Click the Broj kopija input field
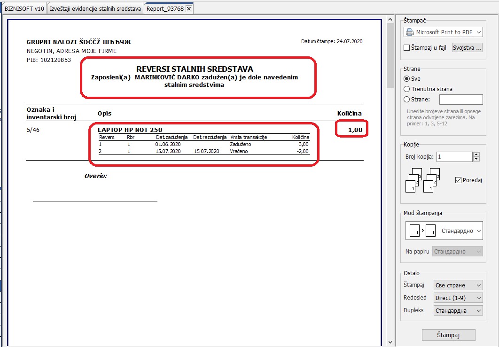 coord(454,156)
